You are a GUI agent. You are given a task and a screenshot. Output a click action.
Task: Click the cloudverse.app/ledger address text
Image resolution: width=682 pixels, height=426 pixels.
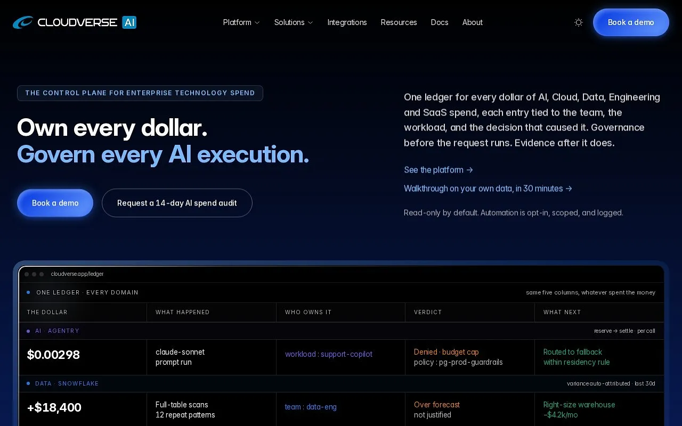tap(77, 274)
